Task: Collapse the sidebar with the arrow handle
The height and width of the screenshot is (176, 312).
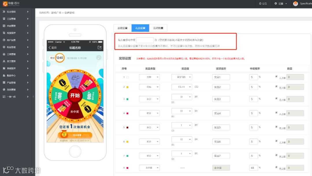Action: pyautogui.click(x=33, y=97)
